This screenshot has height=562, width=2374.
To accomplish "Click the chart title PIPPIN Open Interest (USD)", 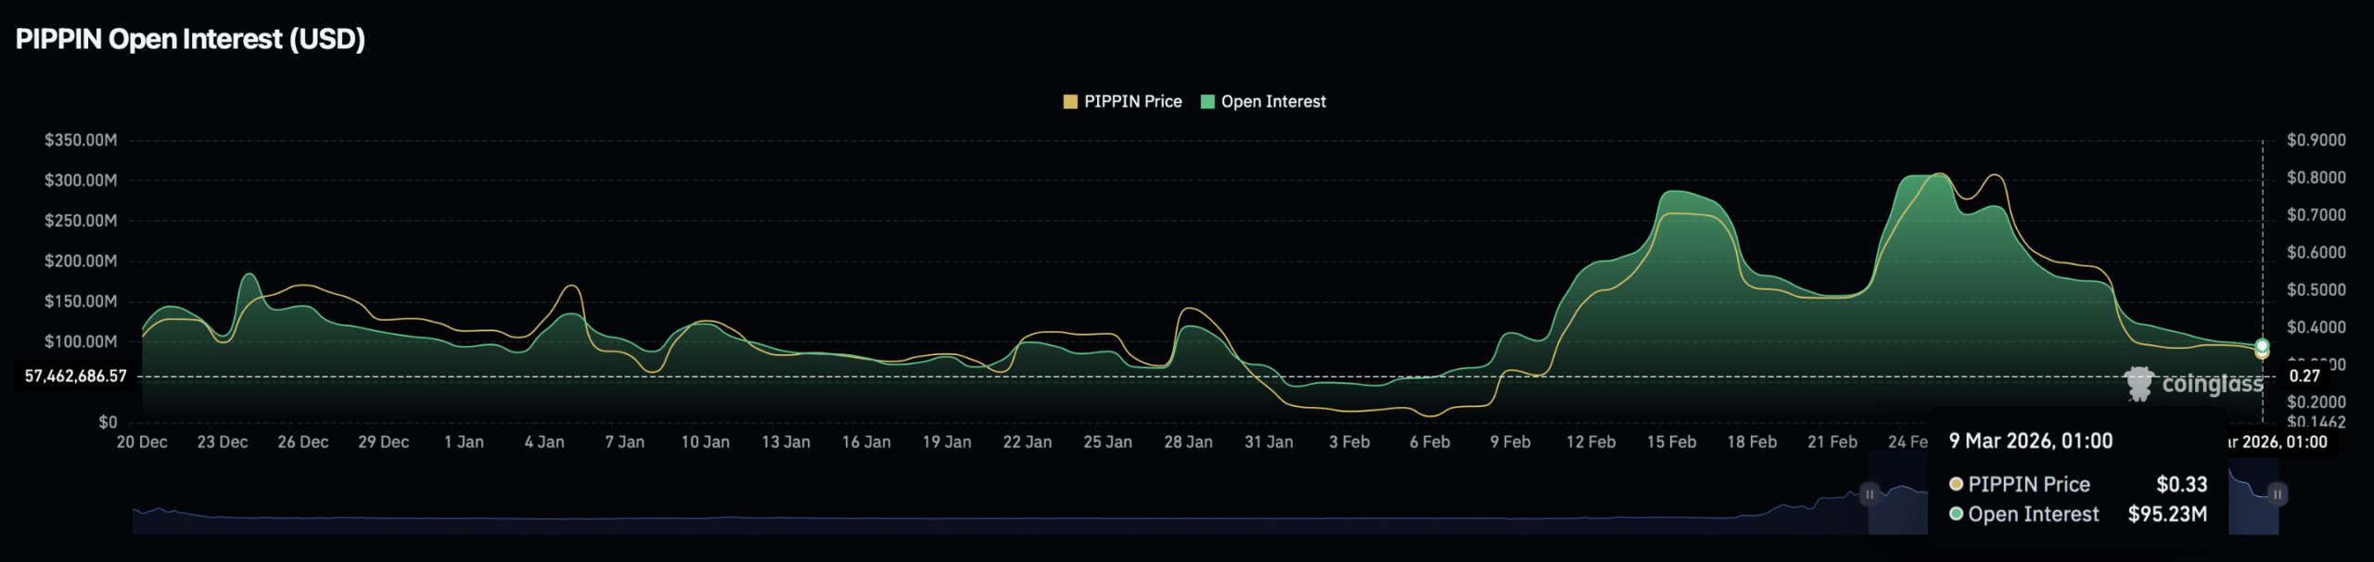I will click(190, 39).
